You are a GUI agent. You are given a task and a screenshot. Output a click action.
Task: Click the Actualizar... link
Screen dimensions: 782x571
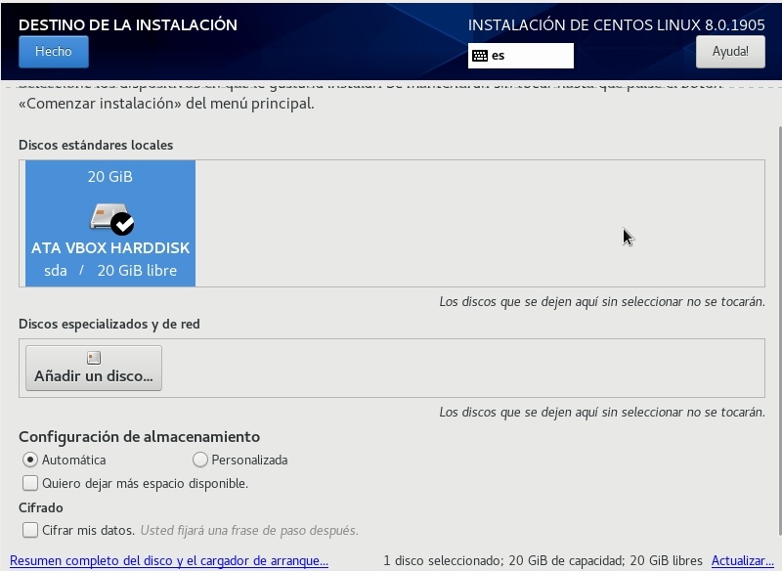742,560
